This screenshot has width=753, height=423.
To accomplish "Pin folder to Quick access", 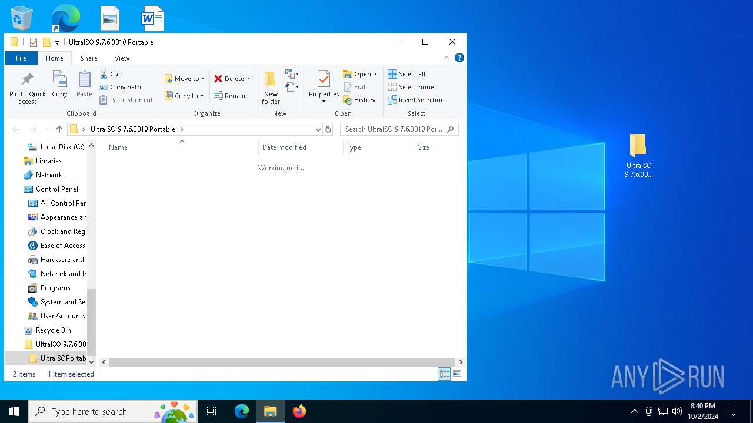I will 27,89.
